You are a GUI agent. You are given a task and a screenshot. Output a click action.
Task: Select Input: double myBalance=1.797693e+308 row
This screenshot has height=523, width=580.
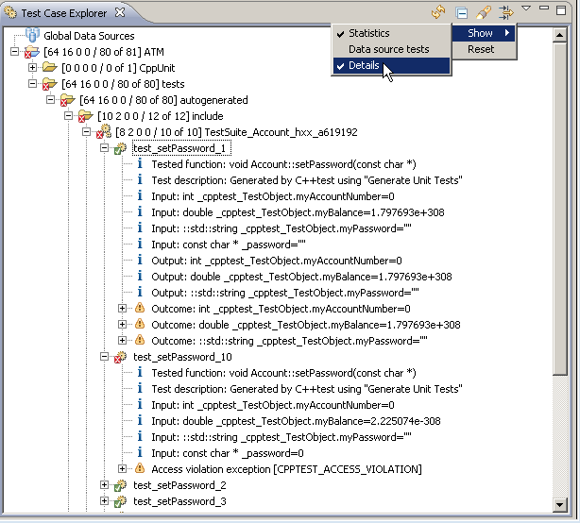click(298, 212)
